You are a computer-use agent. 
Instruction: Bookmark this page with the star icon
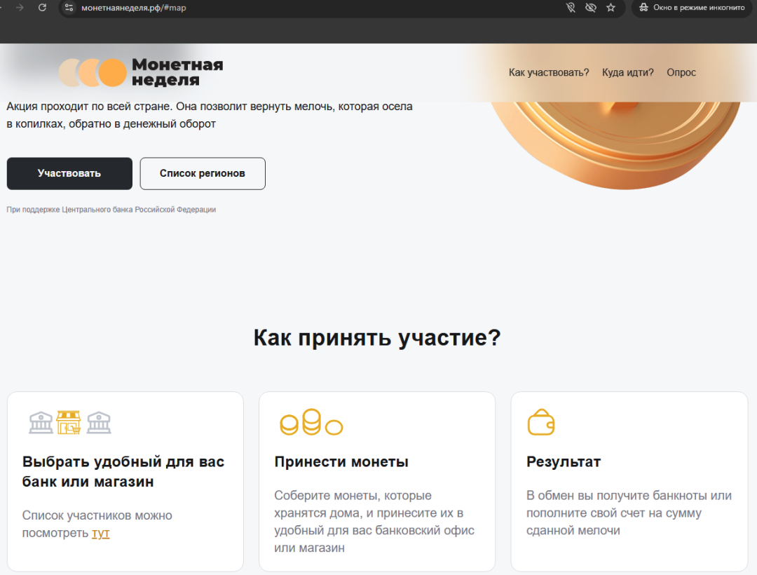coord(611,8)
